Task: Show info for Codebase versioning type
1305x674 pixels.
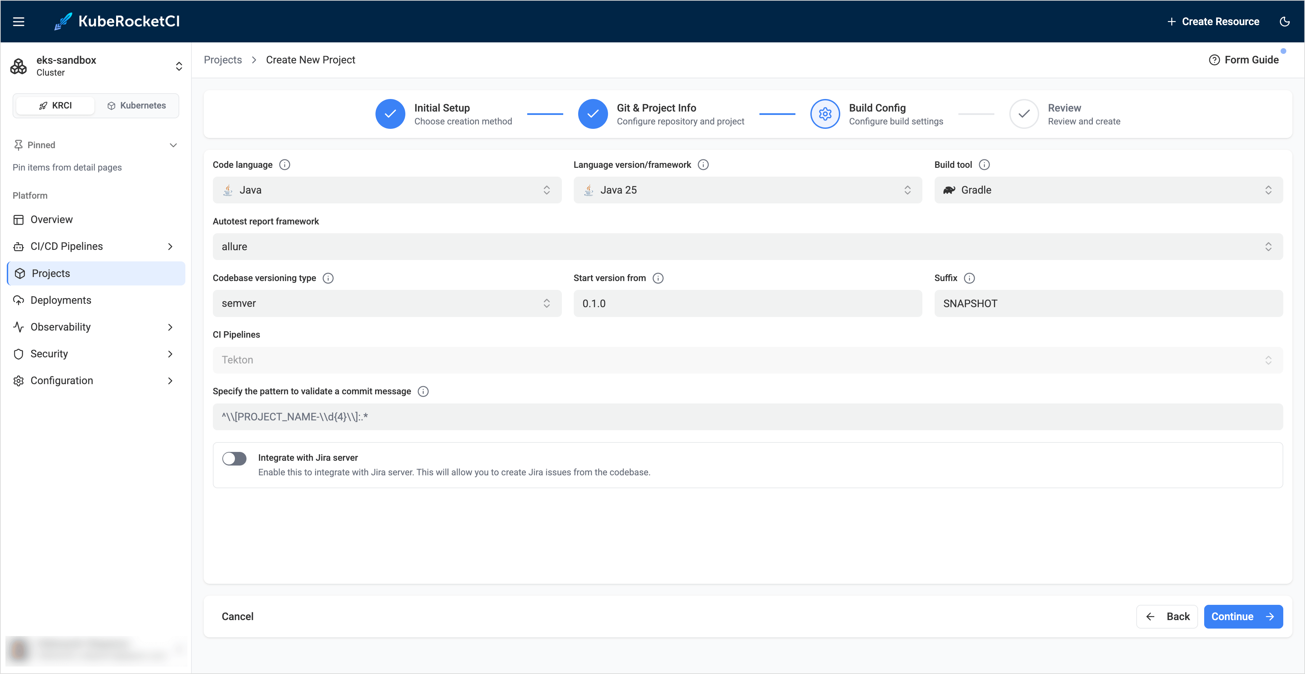Action: (328, 278)
